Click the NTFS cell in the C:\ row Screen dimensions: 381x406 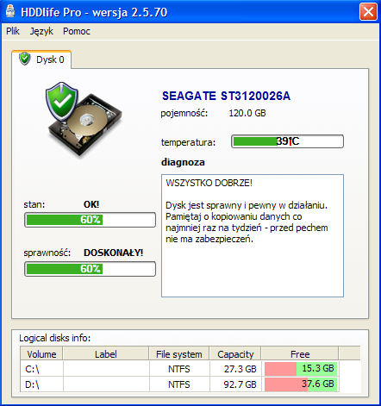pyautogui.click(x=179, y=369)
